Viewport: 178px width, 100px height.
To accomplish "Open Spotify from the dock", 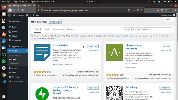I will pyautogui.click(x=4, y=61).
